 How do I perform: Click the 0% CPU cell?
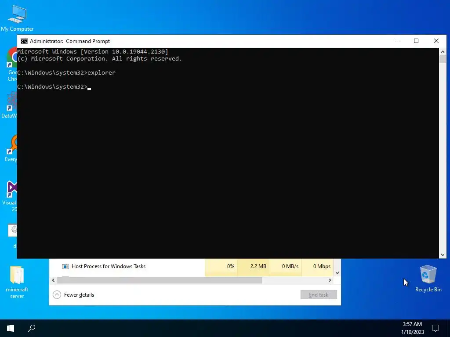point(221,266)
